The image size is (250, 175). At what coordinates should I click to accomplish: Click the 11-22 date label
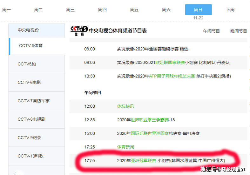pos(198,18)
